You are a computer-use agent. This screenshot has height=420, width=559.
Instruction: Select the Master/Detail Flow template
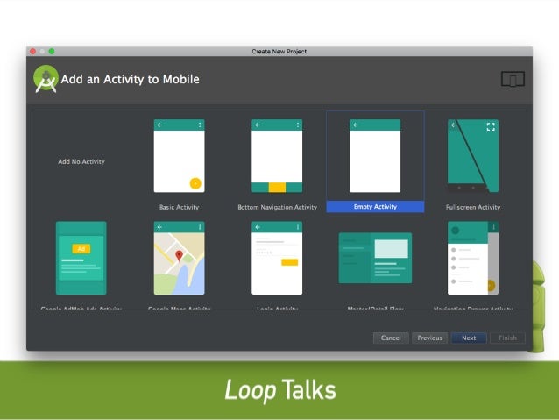tap(375, 258)
